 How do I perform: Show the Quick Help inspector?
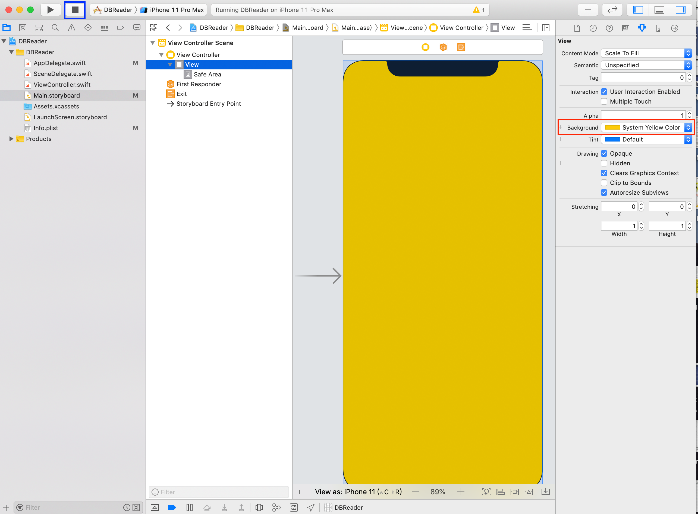pyautogui.click(x=609, y=28)
